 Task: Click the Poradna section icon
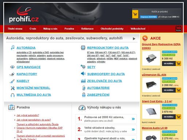click(11, 107)
